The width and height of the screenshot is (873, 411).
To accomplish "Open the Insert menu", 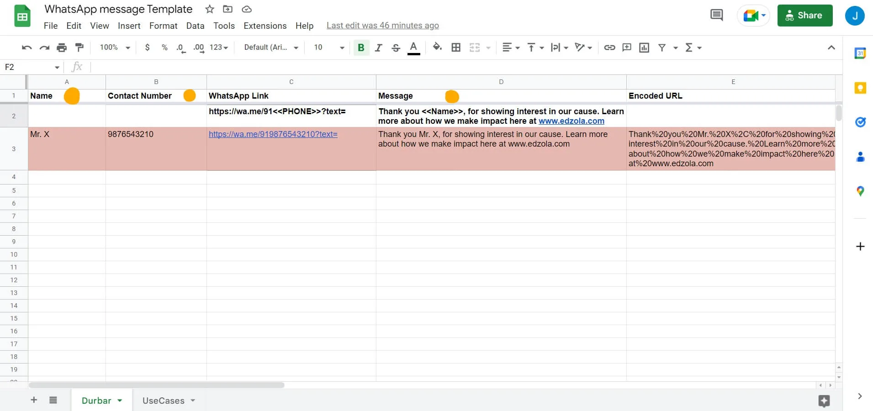I will pyautogui.click(x=129, y=26).
